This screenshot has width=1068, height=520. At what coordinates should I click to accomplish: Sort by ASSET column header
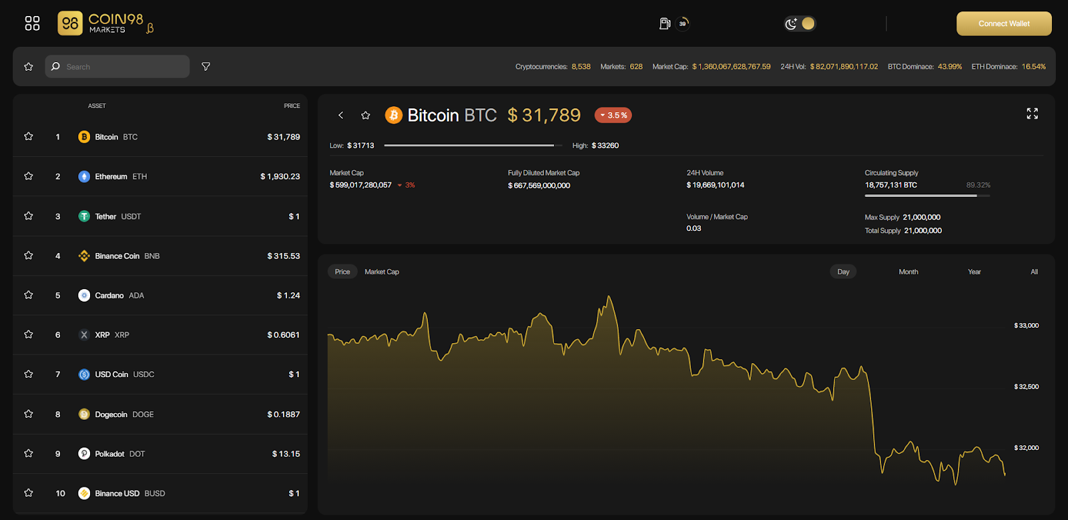click(97, 106)
